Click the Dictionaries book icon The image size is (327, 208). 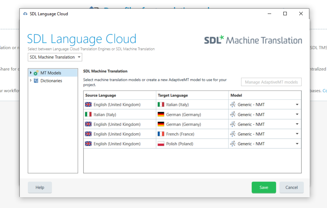pos(36,81)
